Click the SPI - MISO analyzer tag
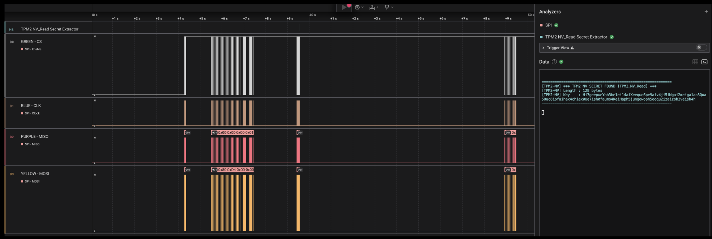The image size is (712, 239). click(x=32, y=144)
